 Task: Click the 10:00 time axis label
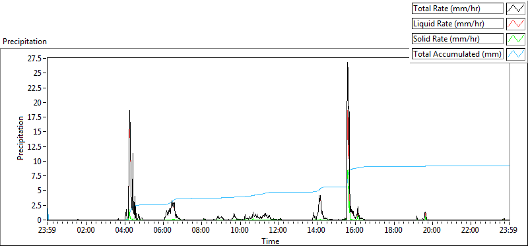click(x=240, y=231)
